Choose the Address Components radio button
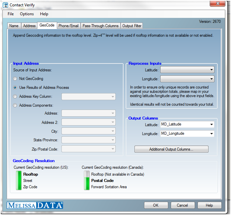231x215 pixels. pos(15,105)
